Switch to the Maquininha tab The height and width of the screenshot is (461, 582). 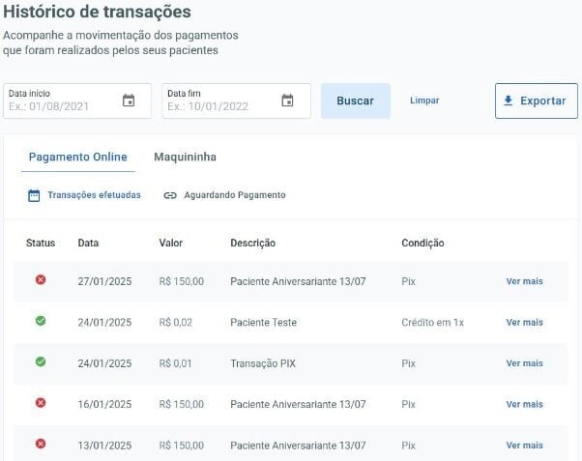click(185, 157)
